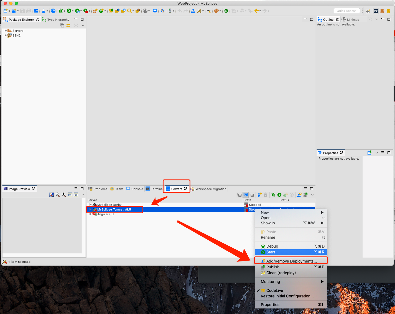Image resolution: width=395 pixels, height=314 pixels.
Task: Choose Properties in the context menu
Action: [291, 305]
